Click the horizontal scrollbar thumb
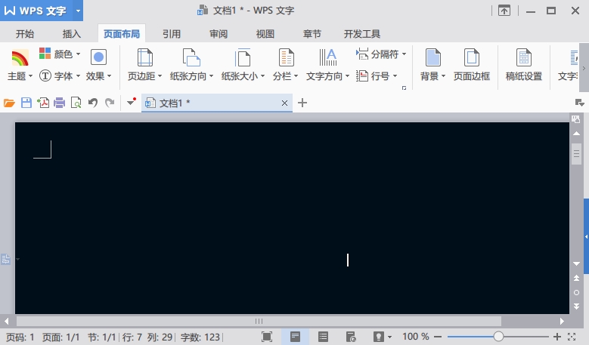The width and height of the screenshot is (589, 345). pos(259,321)
